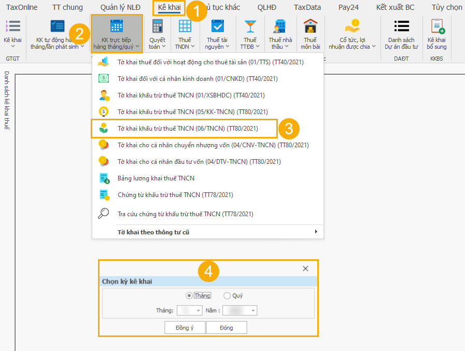Open the Pay24 tab
This screenshot has width=465, height=351.
point(348,7)
